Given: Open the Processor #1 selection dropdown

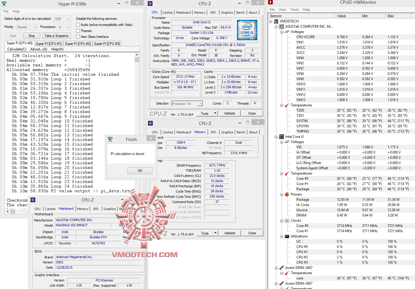Looking at the screenshot, I should click(x=187, y=103).
